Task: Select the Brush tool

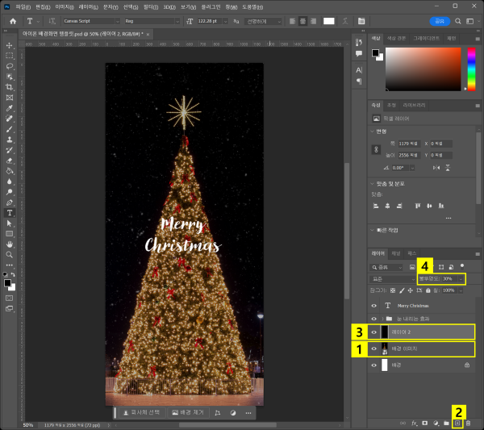Action: [x=10, y=128]
